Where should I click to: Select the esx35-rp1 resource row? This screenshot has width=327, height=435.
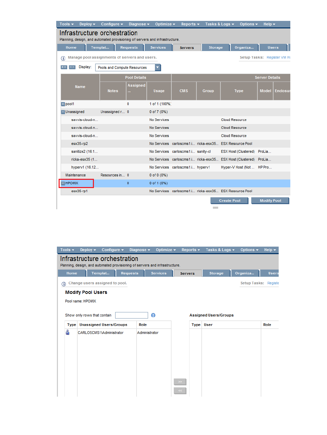point(175,191)
